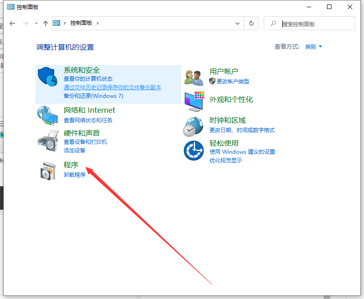Click the Control Panel icon in address bar
364x299 pixels.
pyautogui.click(x=56, y=23)
